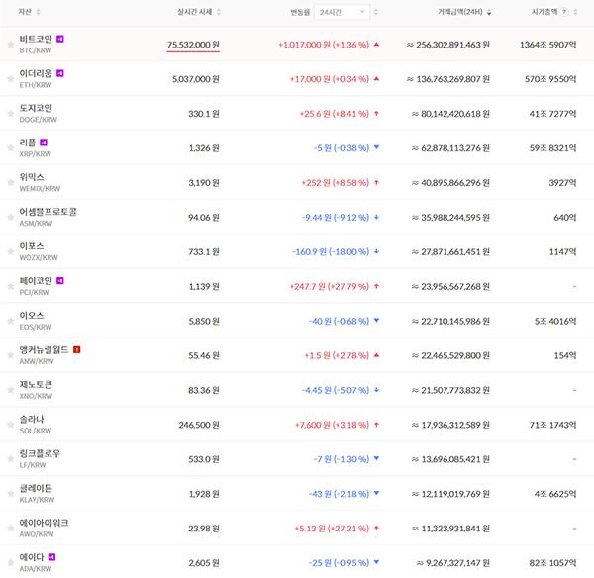Image resolution: width=594 pixels, height=578 pixels.
Task: Toggle favorite star for 비트코인
Action: point(10,45)
